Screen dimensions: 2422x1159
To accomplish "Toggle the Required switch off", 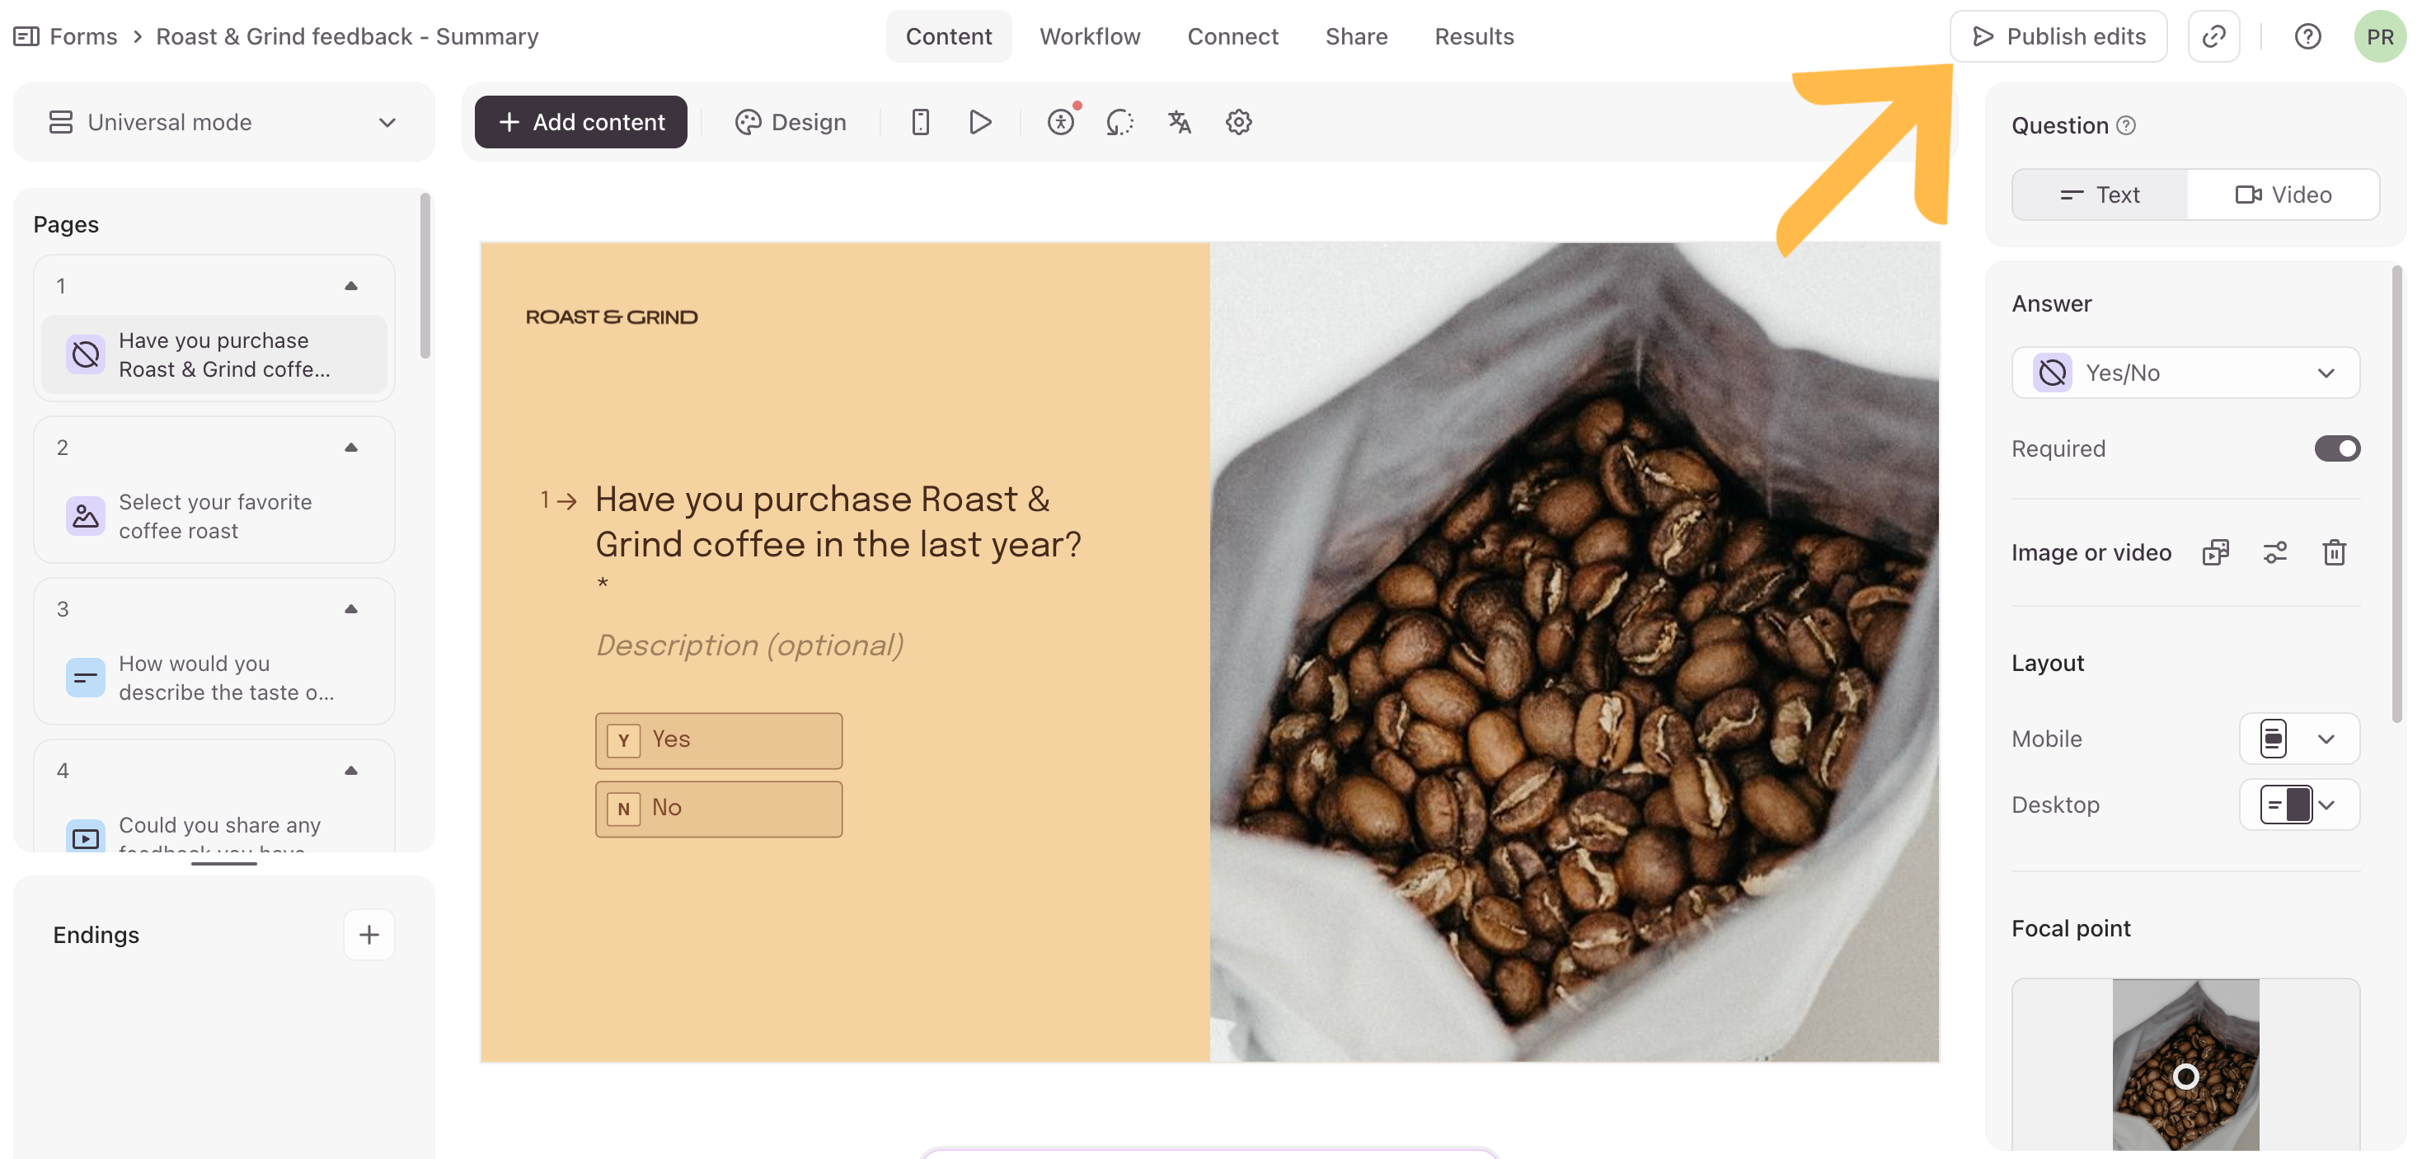I will 2336,448.
